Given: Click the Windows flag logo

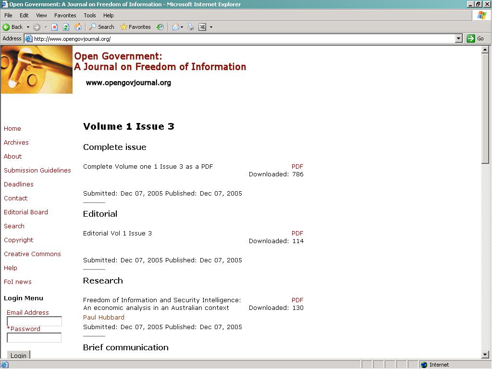Looking at the screenshot, I should (481, 15).
